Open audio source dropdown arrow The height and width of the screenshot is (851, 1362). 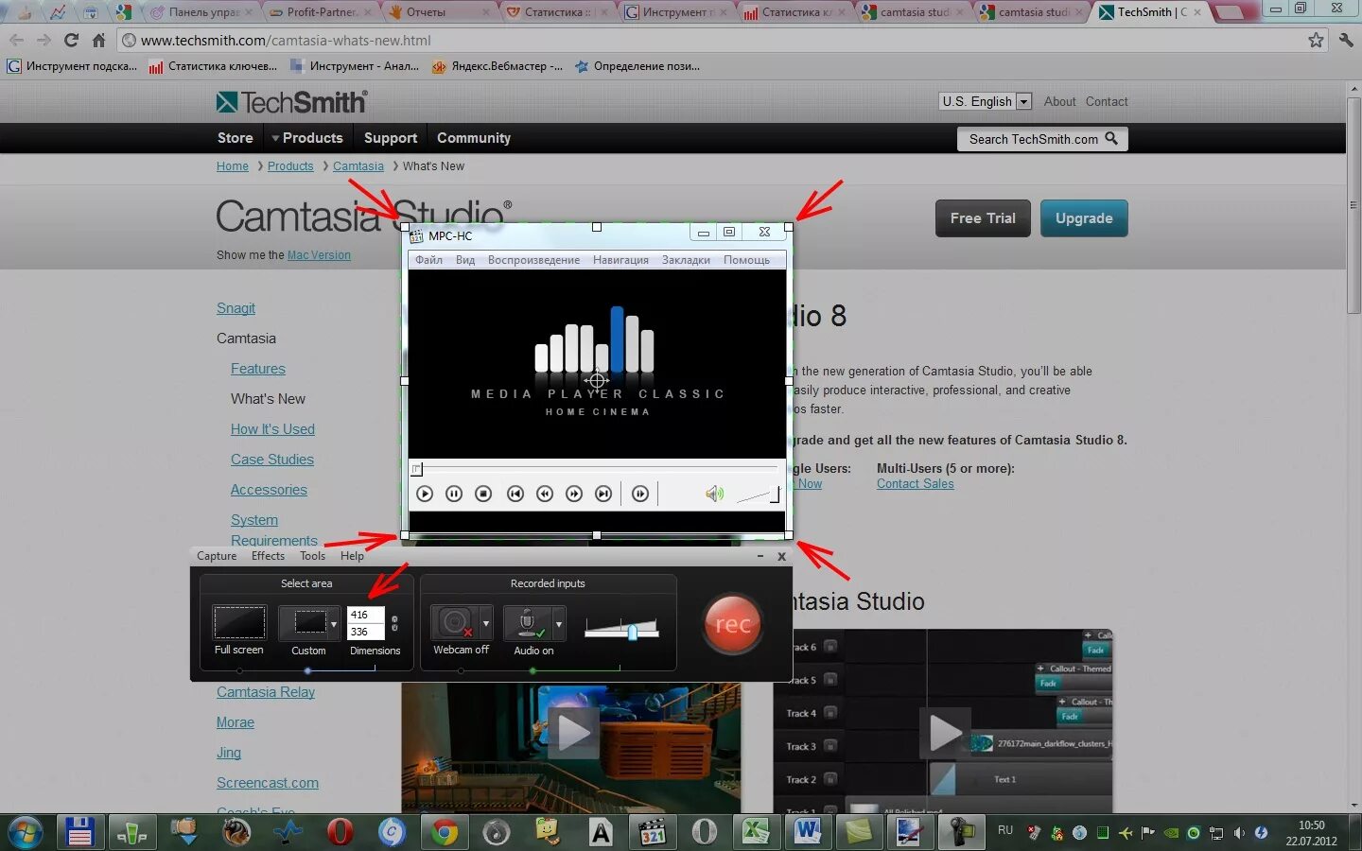click(559, 623)
